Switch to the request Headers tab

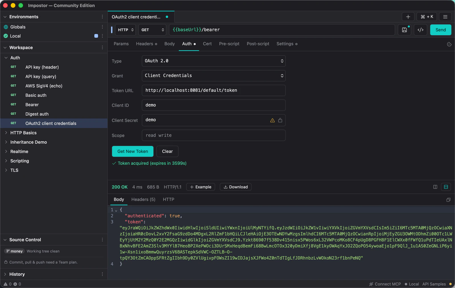coord(146,44)
